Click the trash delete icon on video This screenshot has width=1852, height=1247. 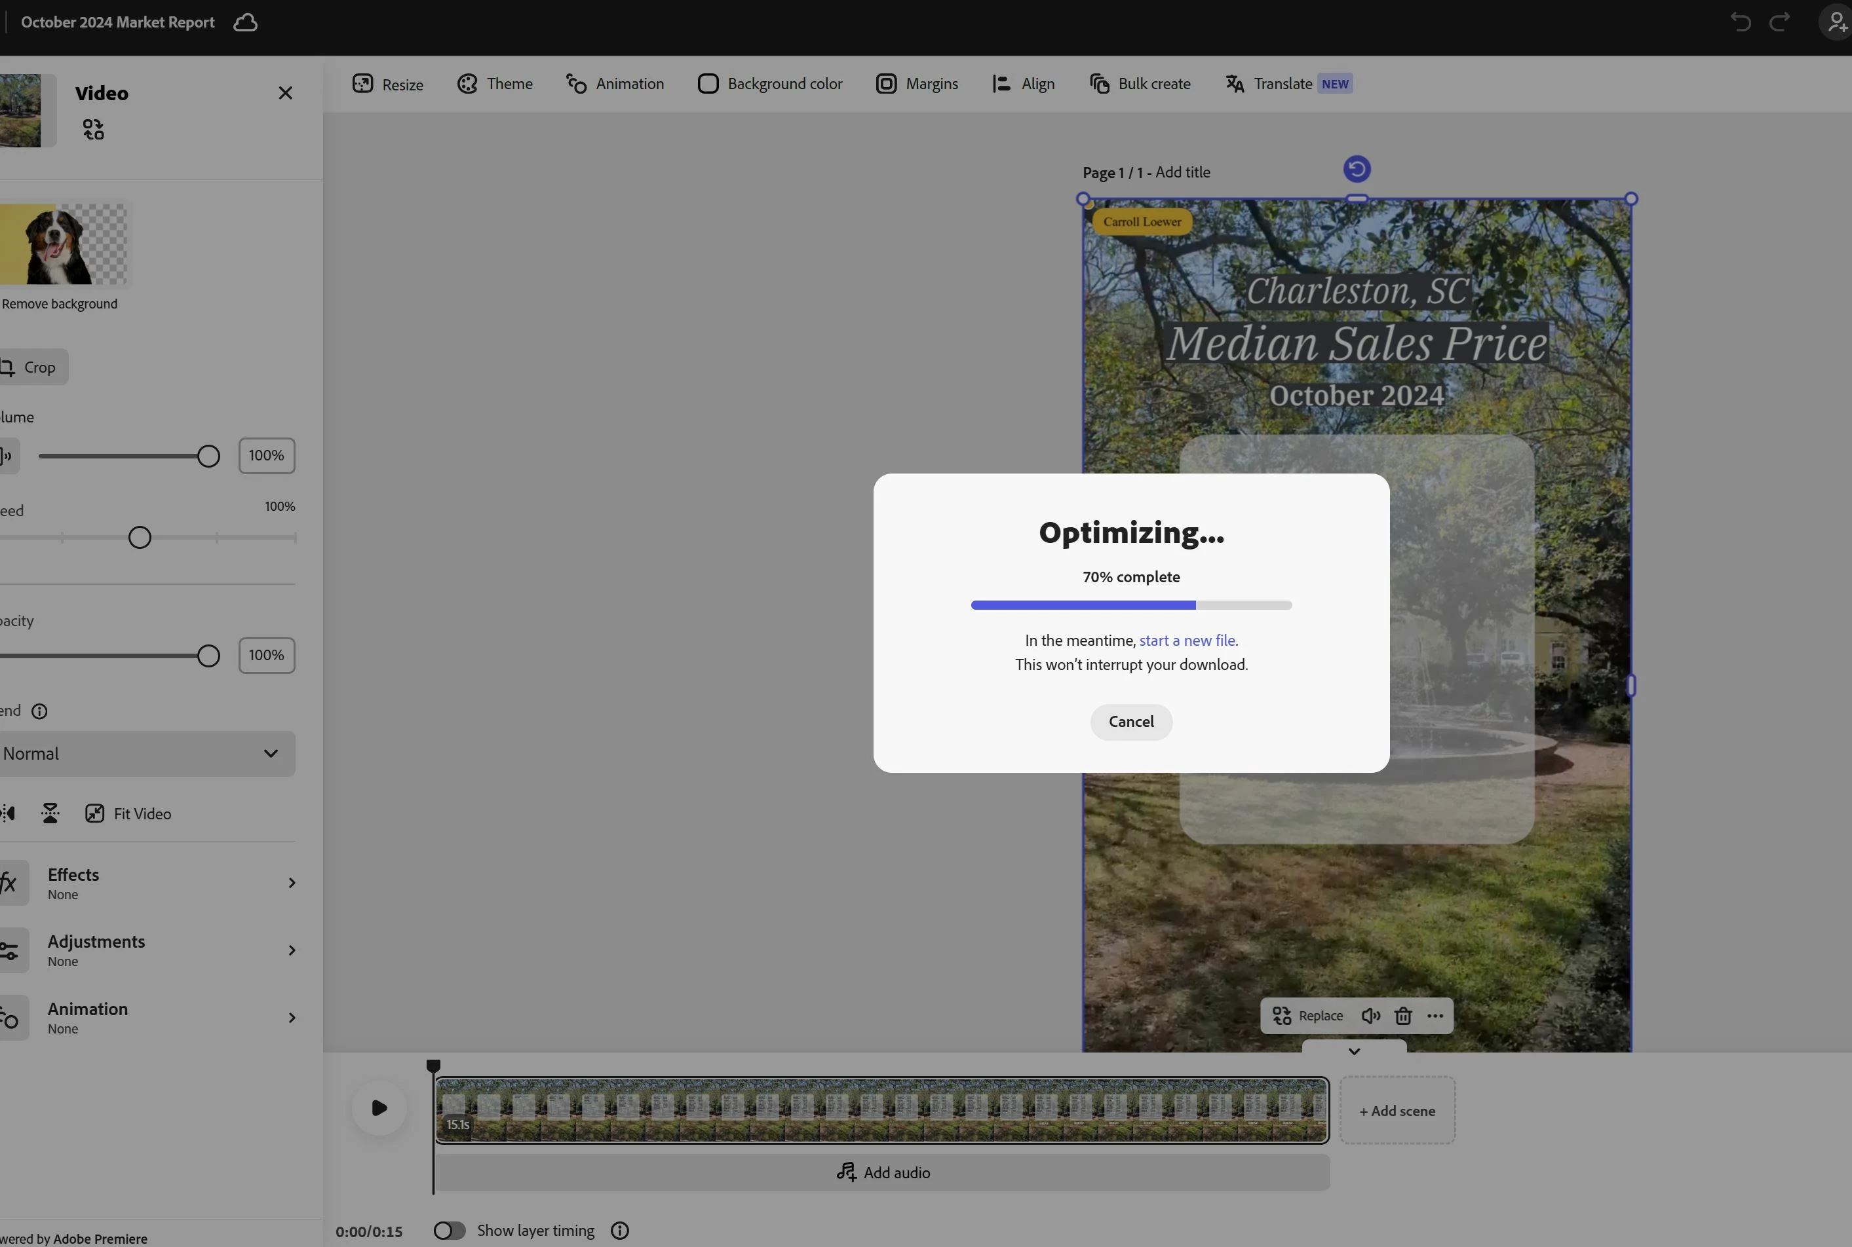[1403, 1016]
